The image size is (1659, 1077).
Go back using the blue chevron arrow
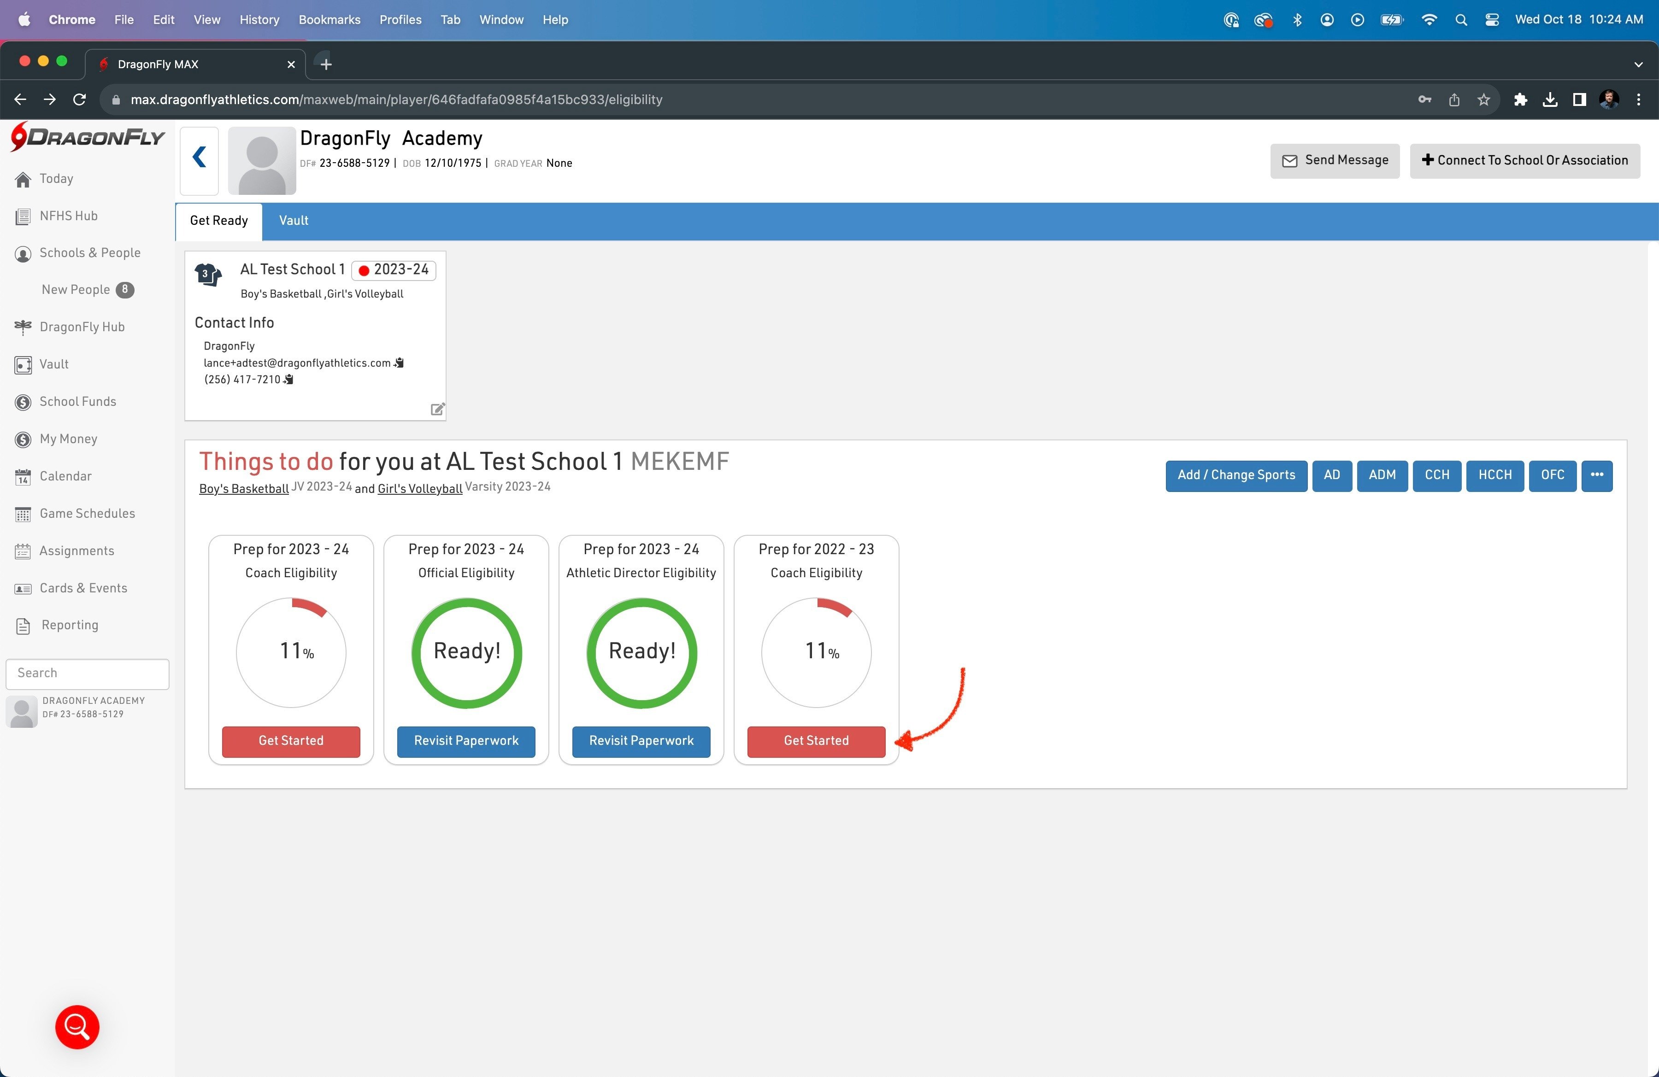point(200,158)
